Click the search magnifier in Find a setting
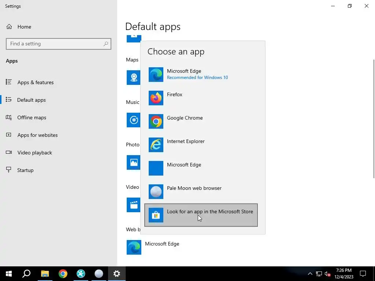The height and width of the screenshot is (281, 375). point(106,44)
